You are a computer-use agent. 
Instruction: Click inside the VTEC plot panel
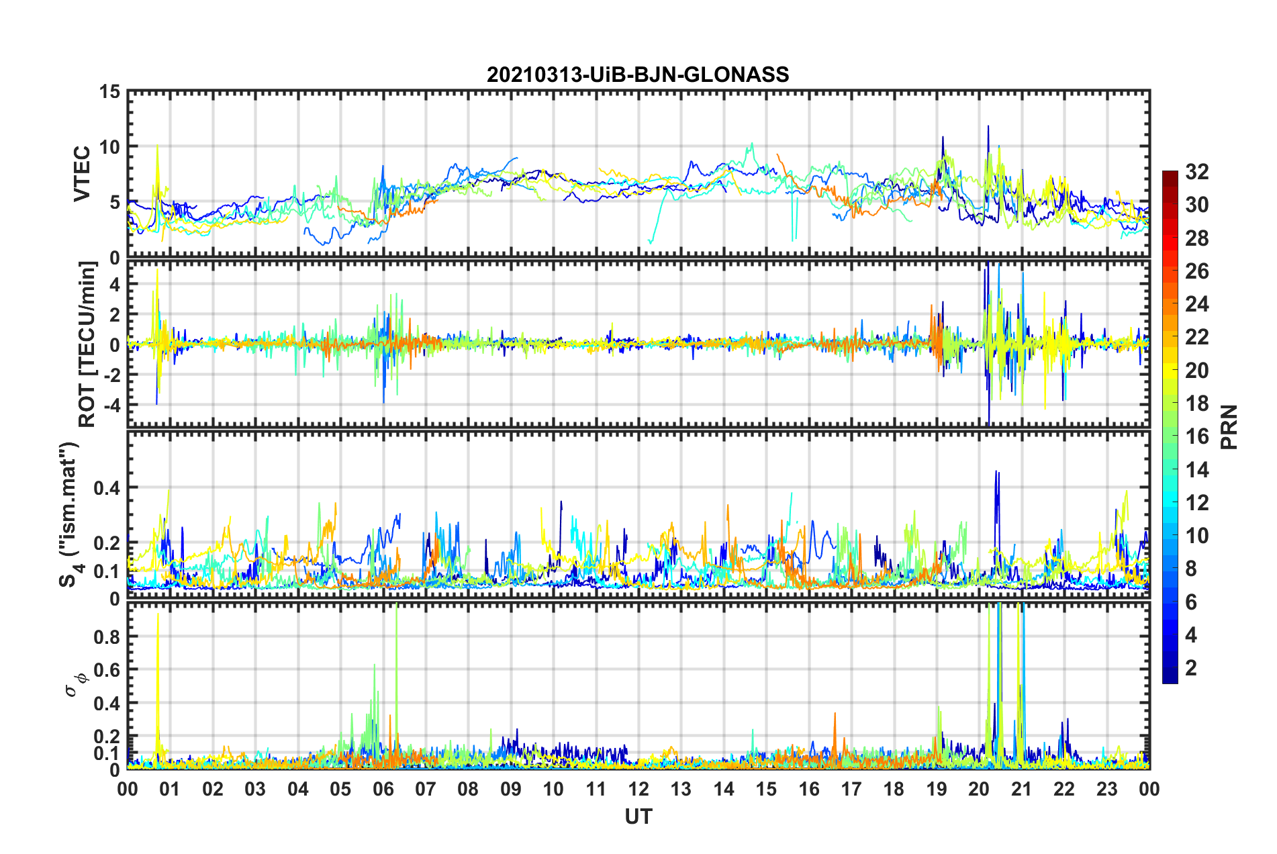pyautogui.click(x=638, y=174)
